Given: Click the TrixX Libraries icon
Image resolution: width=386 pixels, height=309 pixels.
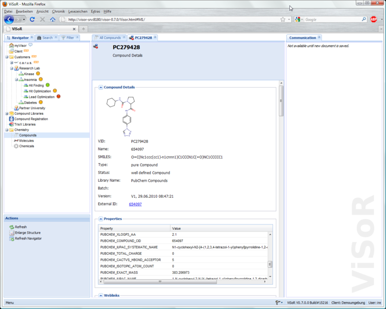Looking at the screenshot, I should tap(11, 124).
